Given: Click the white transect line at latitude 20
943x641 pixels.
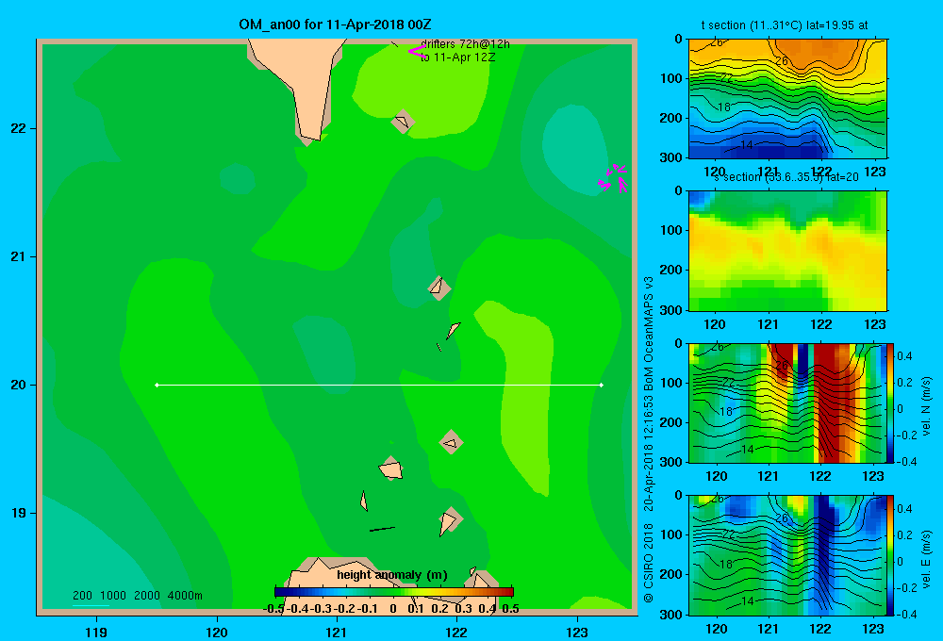Looking at the screenshot, I should click(379, 385).
